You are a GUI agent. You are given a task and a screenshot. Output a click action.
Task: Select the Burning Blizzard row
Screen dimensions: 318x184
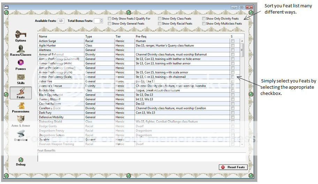coord(138,99)
